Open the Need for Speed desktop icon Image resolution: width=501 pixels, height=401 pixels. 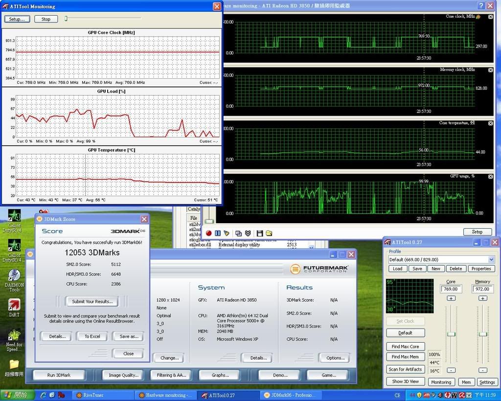click(14, 341)
